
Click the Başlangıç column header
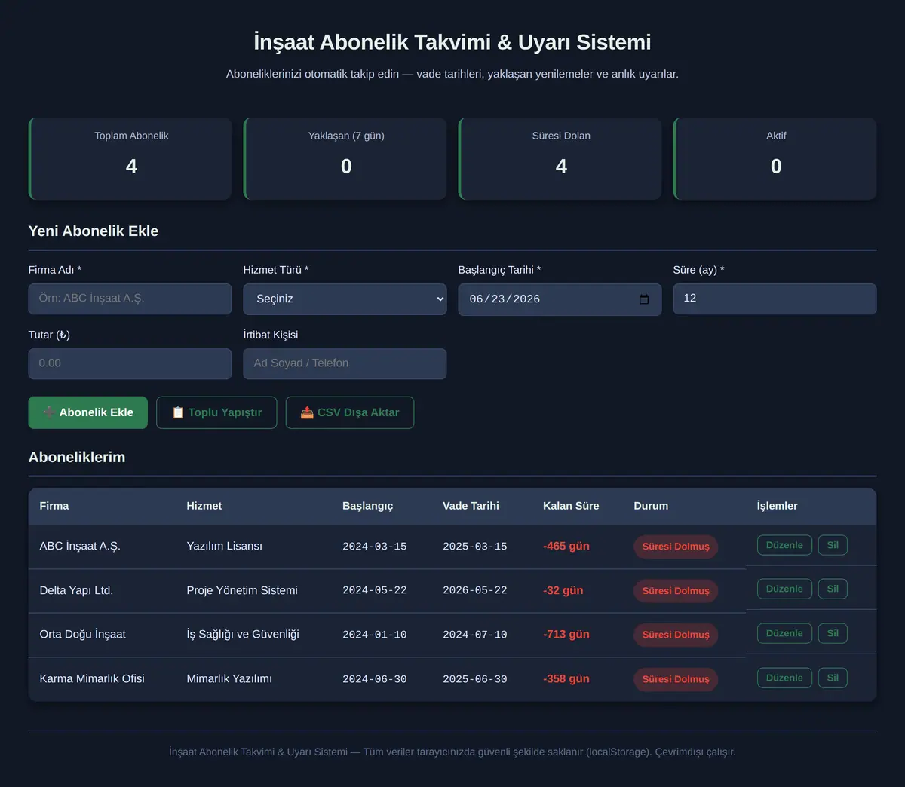(368, 506)
